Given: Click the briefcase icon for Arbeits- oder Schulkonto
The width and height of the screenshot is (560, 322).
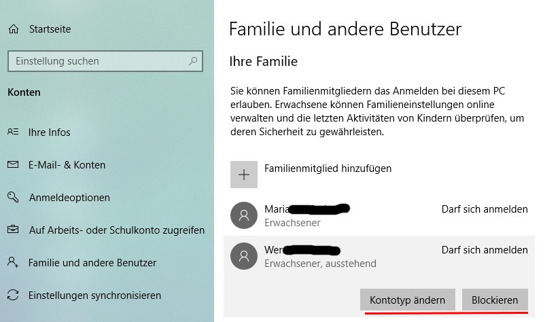Looking at the screenshot, I should click(13, 230).
